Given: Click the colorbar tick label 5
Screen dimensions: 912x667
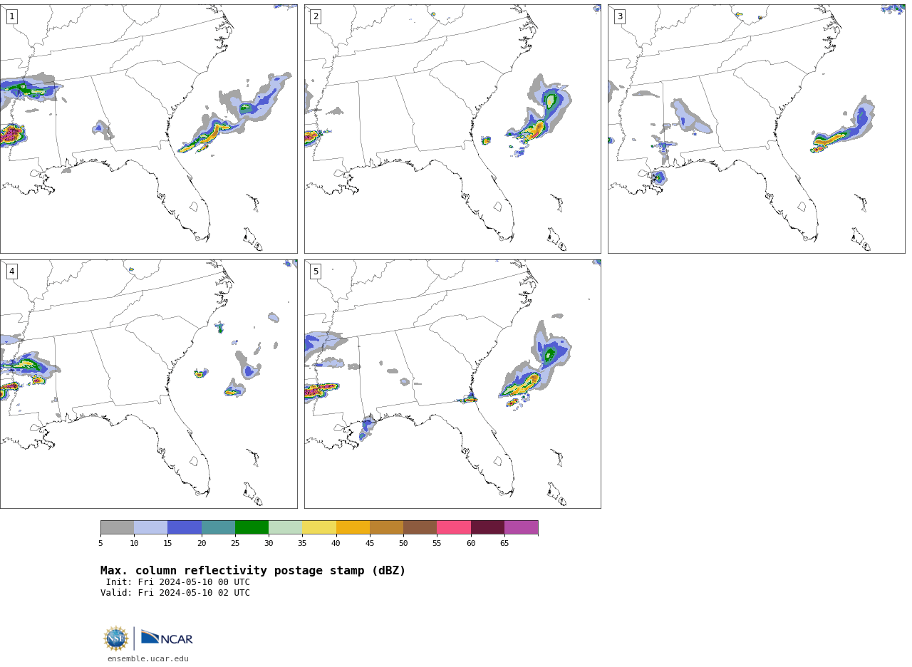Looking at the screenshot, I should (x=100, y=544).
